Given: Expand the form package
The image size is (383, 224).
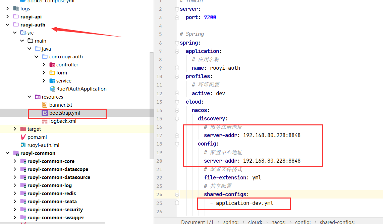Looking at the screenshot, I should (44, 73).
